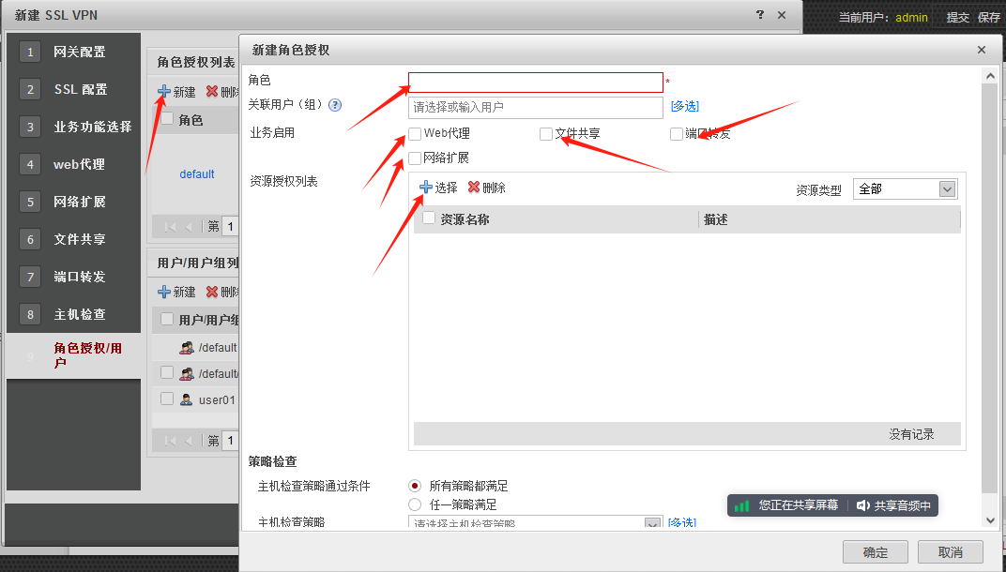Viewport: 1006px width, 572px height.
Task: Open the help icon beside 关联用户（组）
Action: (x=336, y=104)
